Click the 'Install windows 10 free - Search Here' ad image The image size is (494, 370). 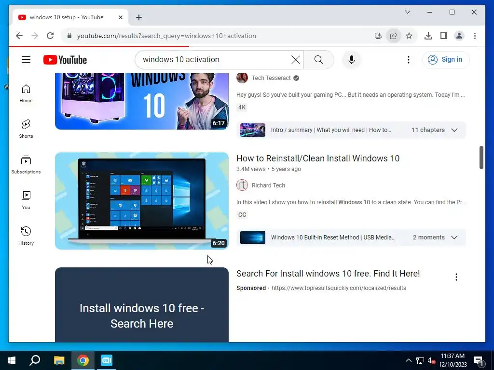point(142,304)
